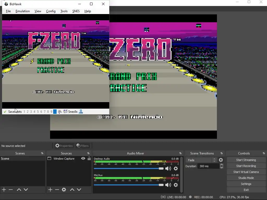The image size is (267, 200).
Task: Remove the selected source with minus icon
Action: [x=57, y=190]
